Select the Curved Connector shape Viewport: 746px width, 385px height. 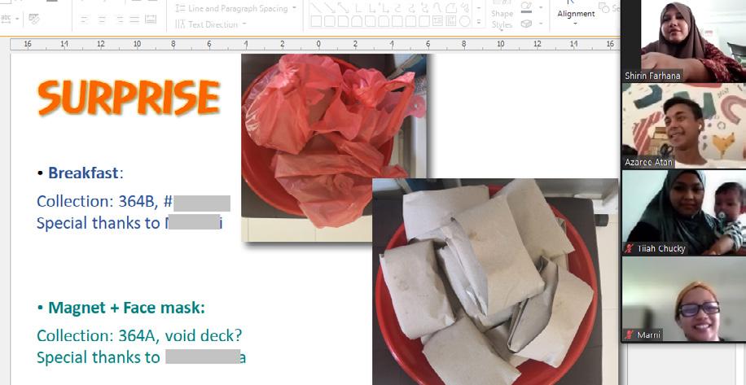point(397,7)
